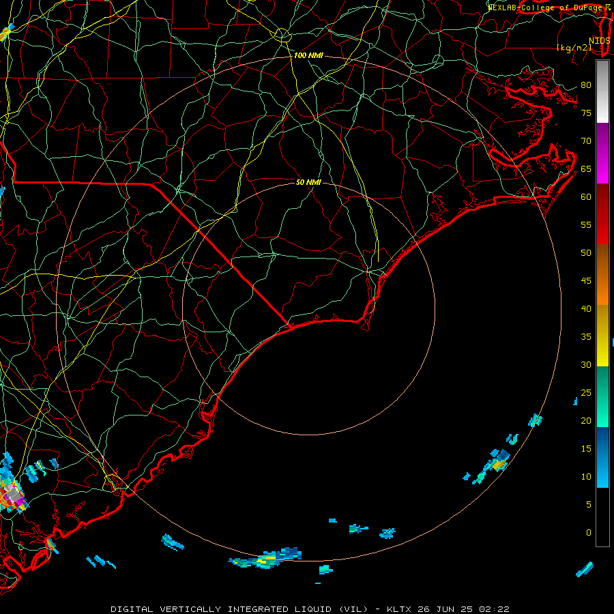Select the blue segment of the color bar

click(x=602, y=457)
